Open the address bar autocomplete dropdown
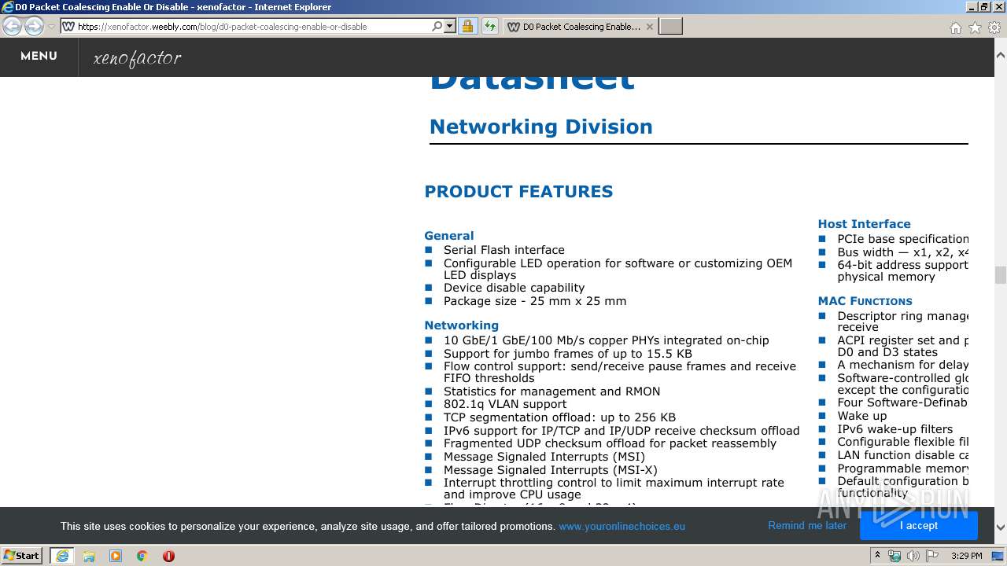The image size is (1007, 566). point(450,26)
